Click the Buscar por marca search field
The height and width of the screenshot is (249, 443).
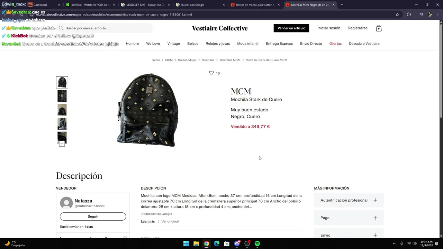tap(105, 28)
